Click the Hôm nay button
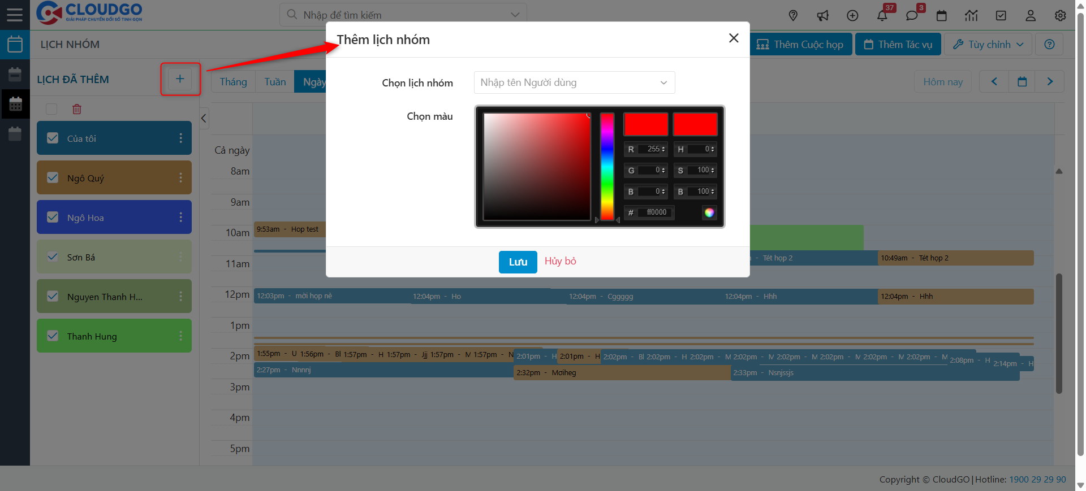 pyautogui.click(x=943, y=81)
